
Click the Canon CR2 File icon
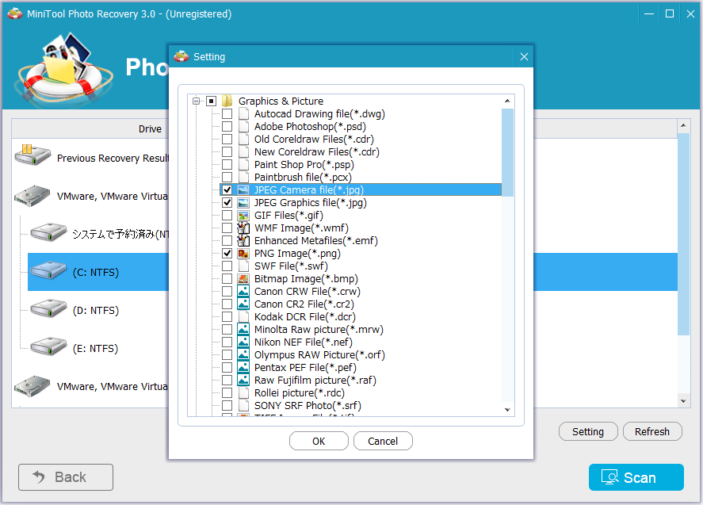coord(243,304)
